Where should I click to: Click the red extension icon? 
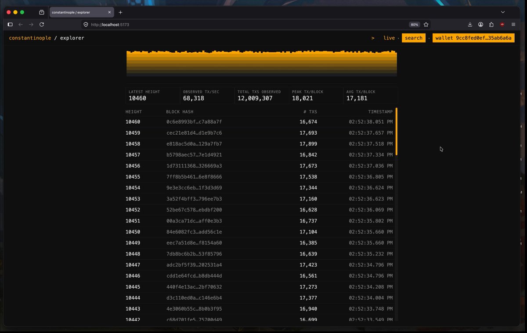(502, 25)
